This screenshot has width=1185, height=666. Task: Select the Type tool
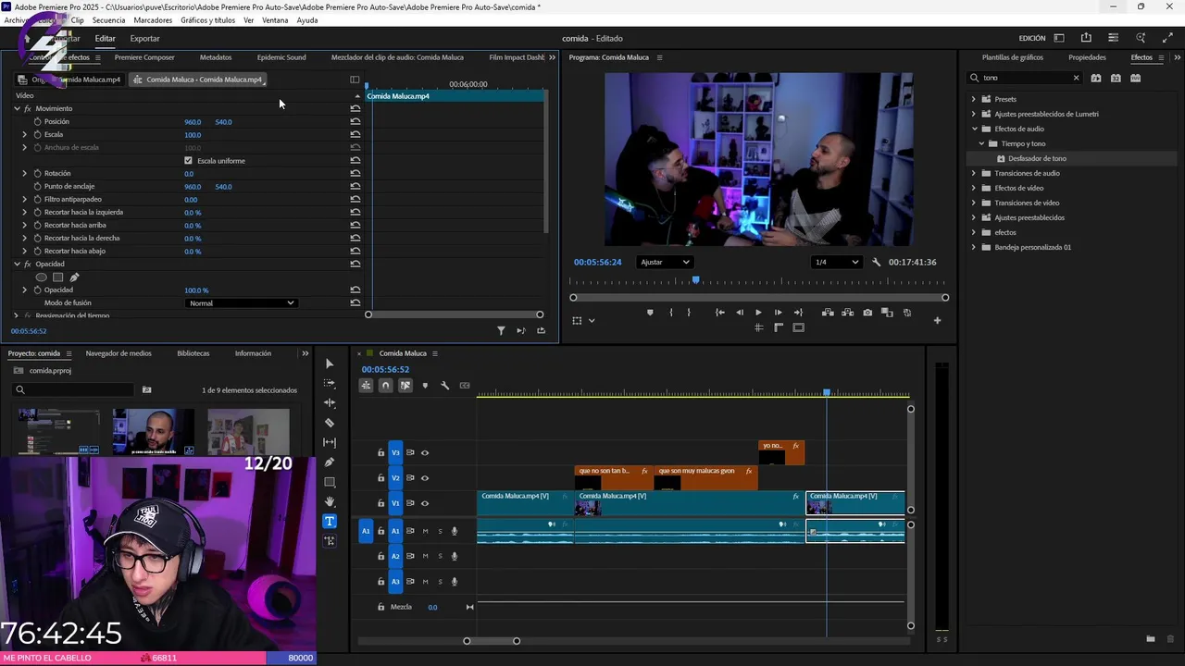click(x=330, y=521)
